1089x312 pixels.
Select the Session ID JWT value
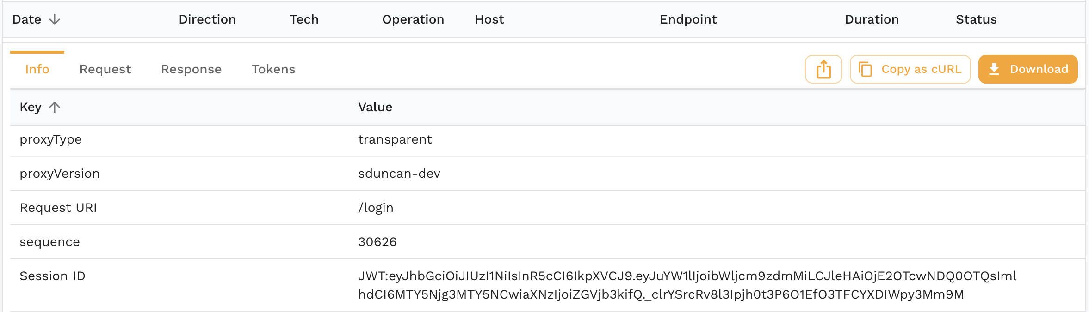click(687, 285)
